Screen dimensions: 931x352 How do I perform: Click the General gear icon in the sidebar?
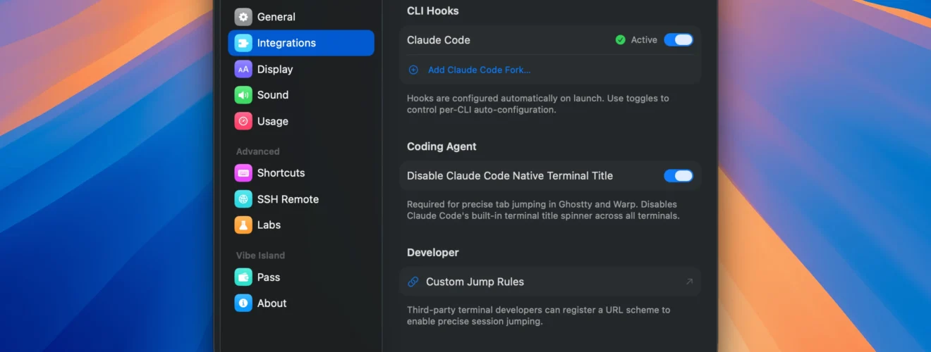coord(243,17)
